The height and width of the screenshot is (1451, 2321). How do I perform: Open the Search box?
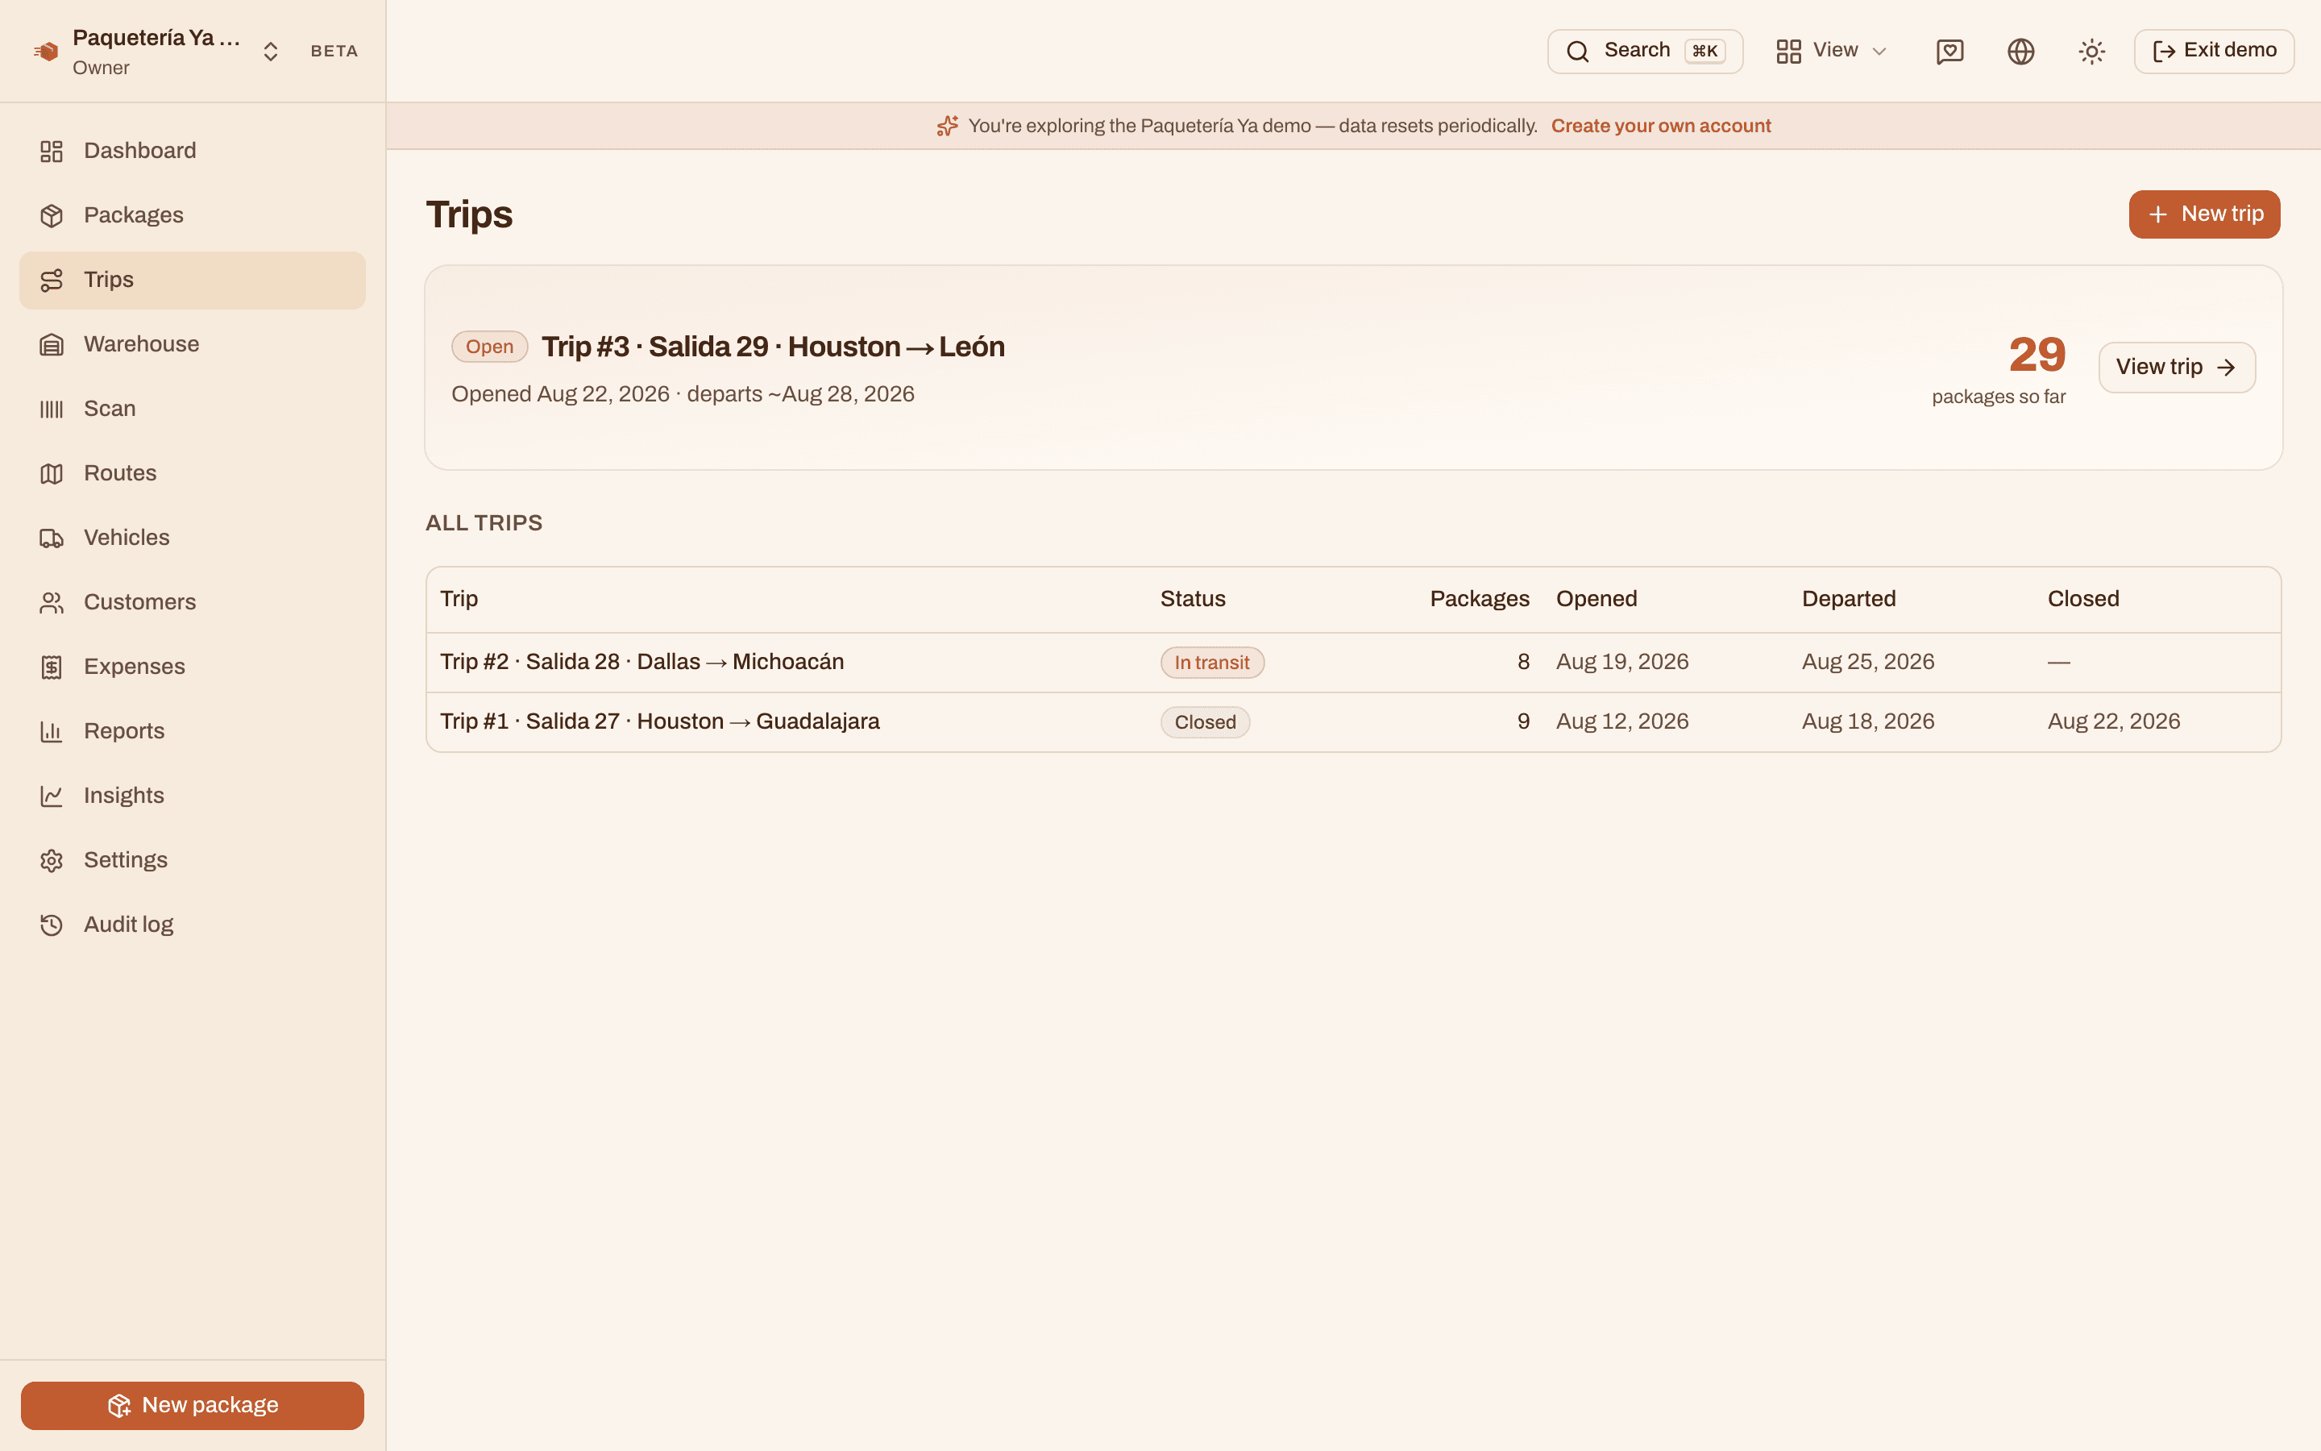click(1645, 51)
